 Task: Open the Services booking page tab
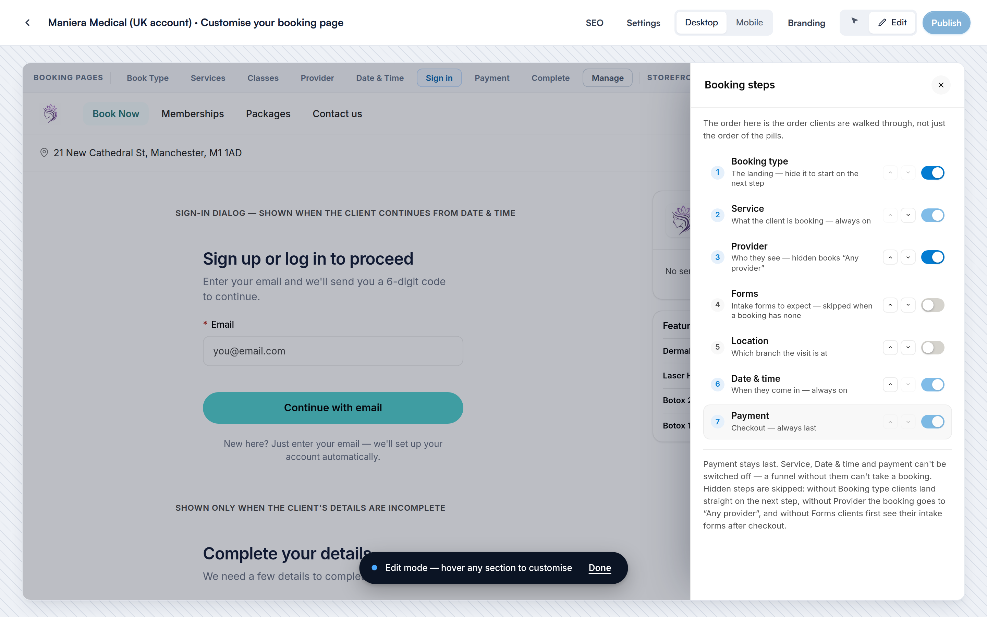click(208, 78)
